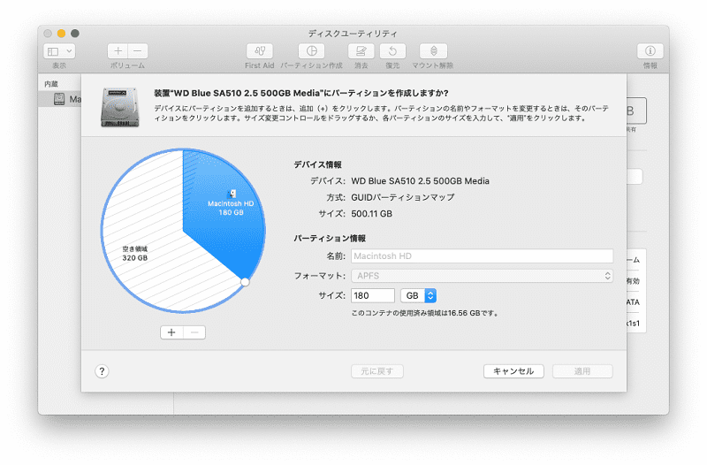Add a partition with plus below pie
Image resolution: width=707 pixels, height=465 pixels.
(171, 332)
